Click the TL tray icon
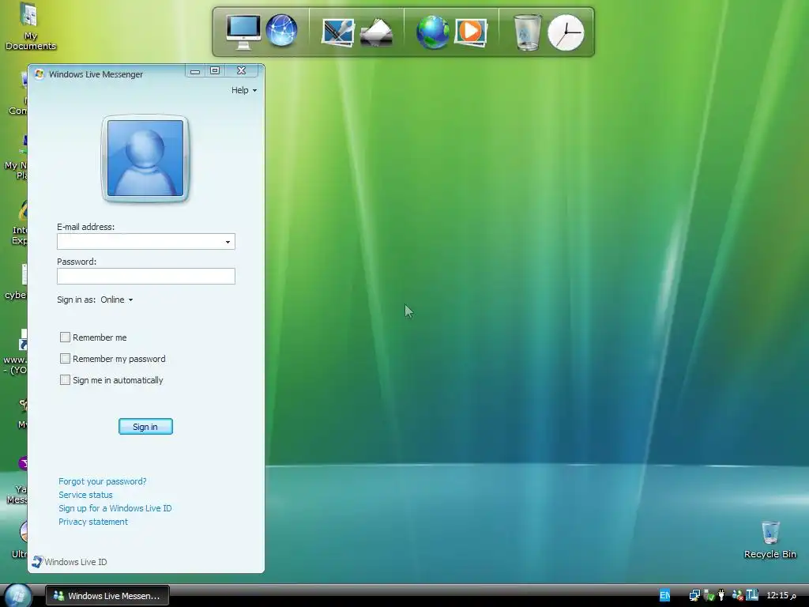Viewport: 809px width, 607px height. pos(752,594)
